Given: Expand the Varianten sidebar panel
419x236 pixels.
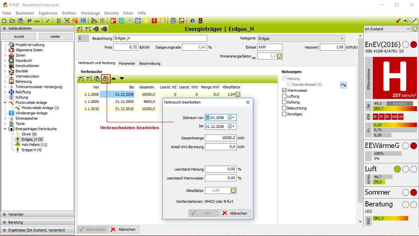Looking at the screenshot, I should [37, 214].
